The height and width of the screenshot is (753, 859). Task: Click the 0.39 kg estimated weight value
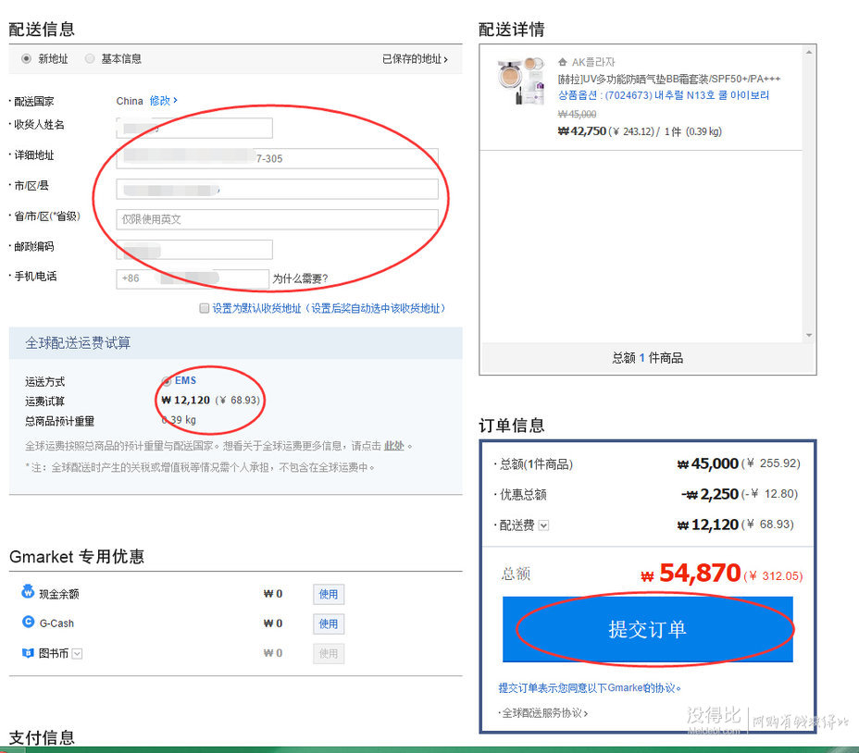pos(179,420)
